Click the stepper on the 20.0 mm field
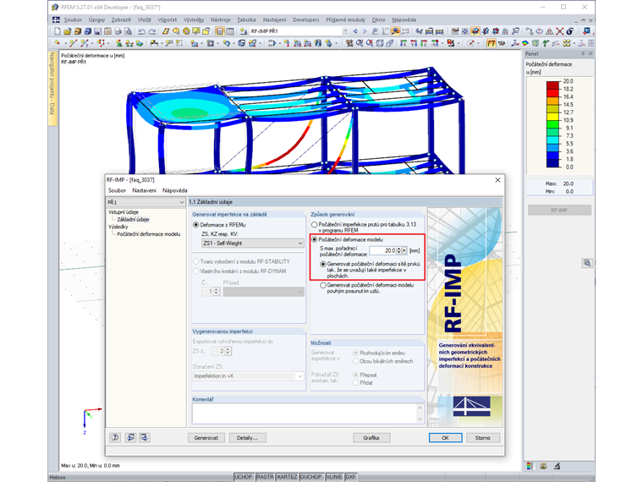The image size is (643, 482). click(398, 250)
